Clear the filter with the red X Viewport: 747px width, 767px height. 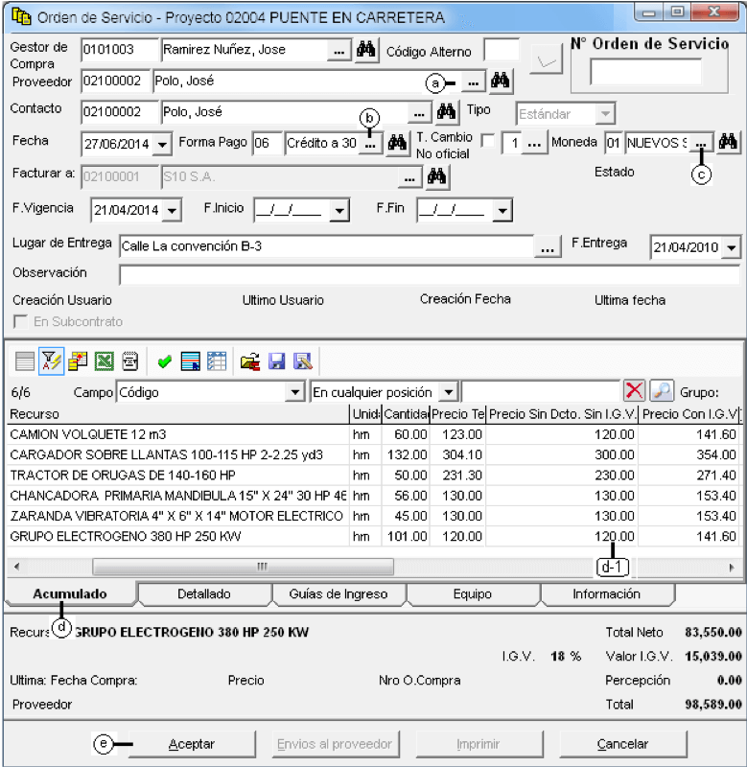pos(634,391)
